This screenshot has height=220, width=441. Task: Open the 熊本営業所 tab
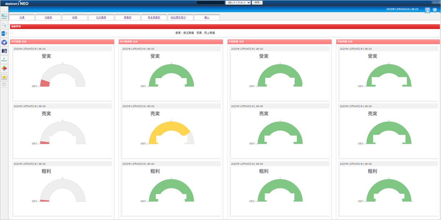pyautogui.click(x=154, y=17)
